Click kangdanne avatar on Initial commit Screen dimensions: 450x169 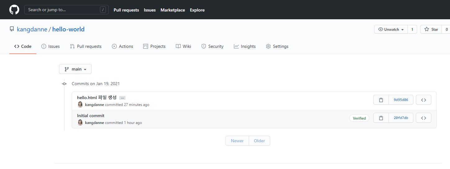coord(80,122)
